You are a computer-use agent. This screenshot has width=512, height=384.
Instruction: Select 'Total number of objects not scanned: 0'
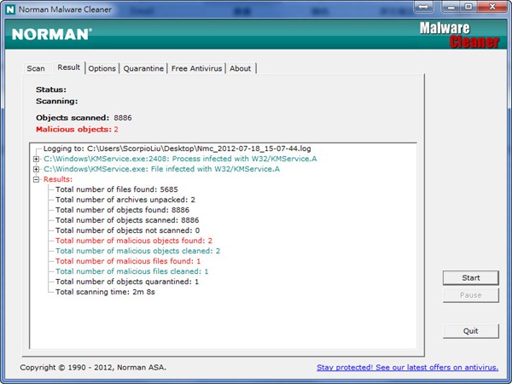pos(127,230)
